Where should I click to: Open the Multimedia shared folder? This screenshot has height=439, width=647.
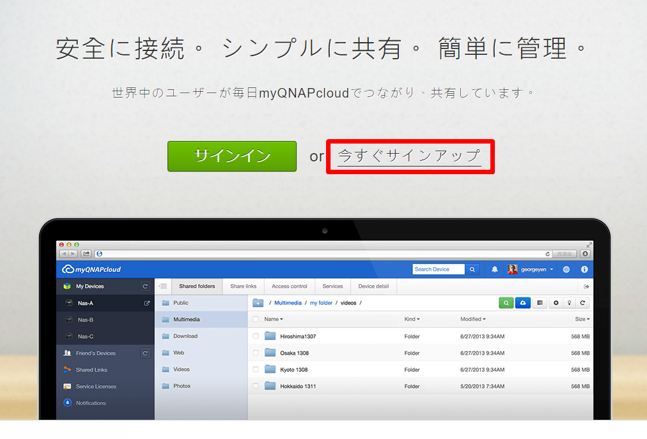point(201,320)
